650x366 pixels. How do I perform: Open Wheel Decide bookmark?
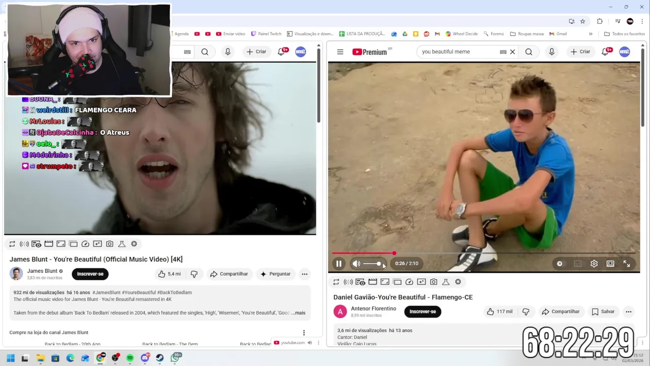pyautogui.click(x=462, y=34)
